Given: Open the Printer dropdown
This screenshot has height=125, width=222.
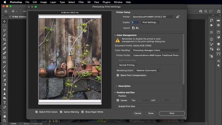Looking at the screenshot, I should click(153, 17).
